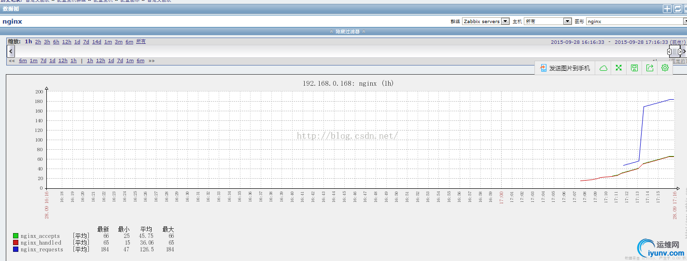
Task: Click the »» jump-forward arrows
Action: [x=152, y=61]
